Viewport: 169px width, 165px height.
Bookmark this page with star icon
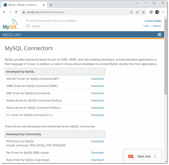pos(143,12)
